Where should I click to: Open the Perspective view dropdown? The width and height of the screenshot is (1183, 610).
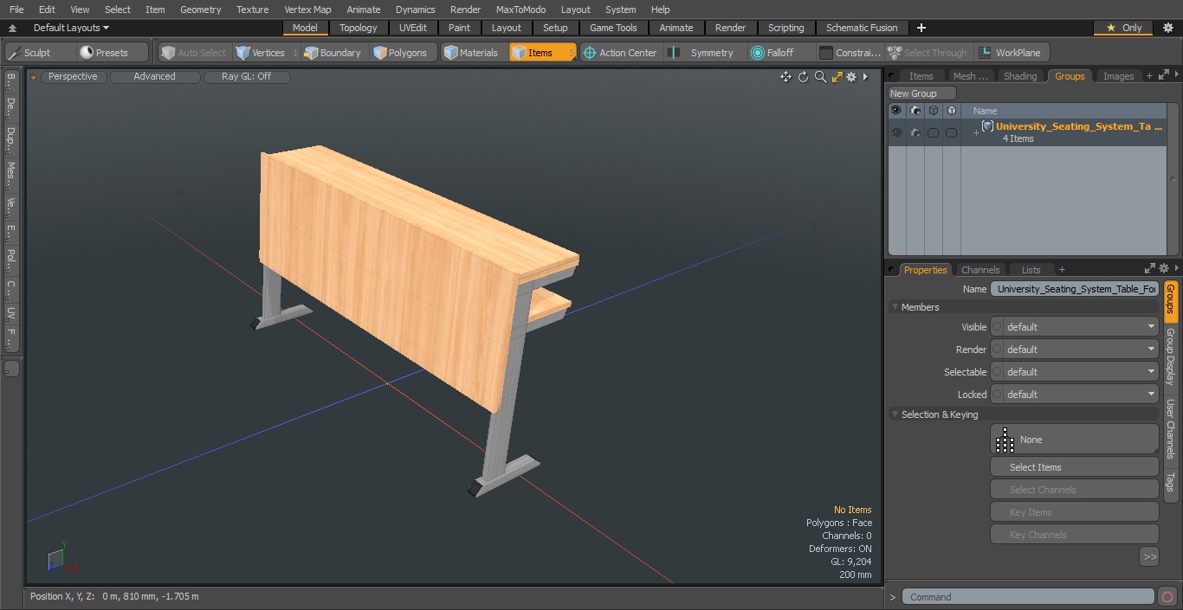click(73, 77)
